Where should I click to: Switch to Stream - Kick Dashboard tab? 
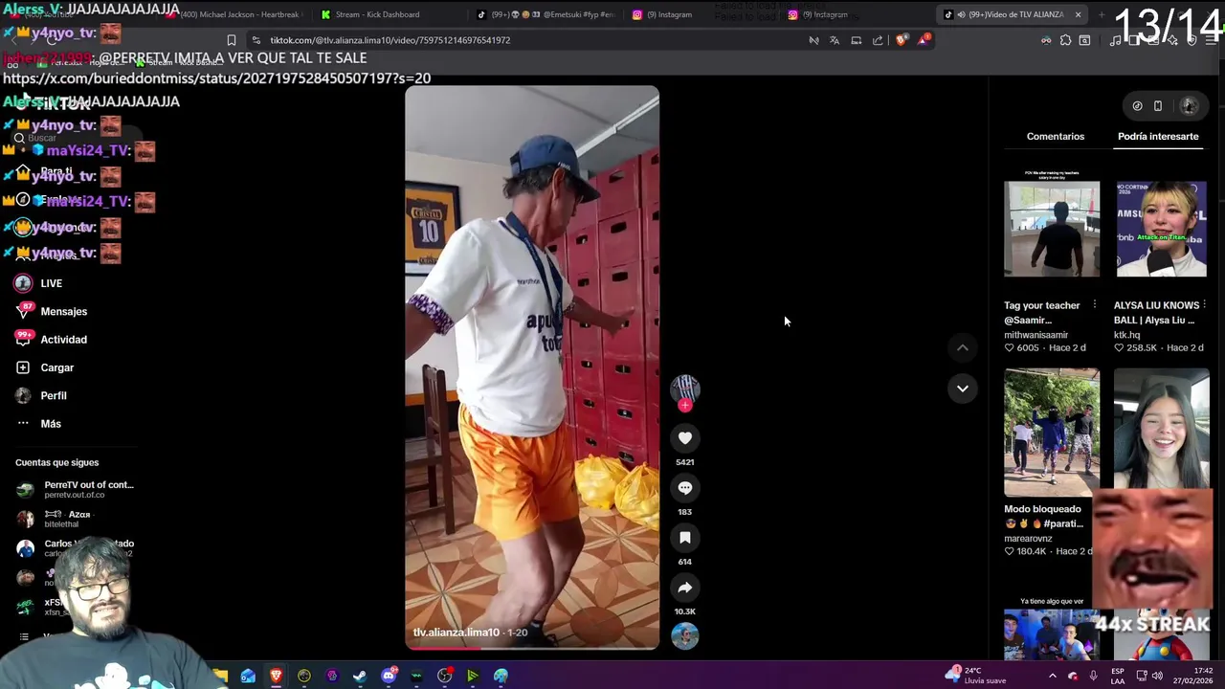click(x=377, y=14)
